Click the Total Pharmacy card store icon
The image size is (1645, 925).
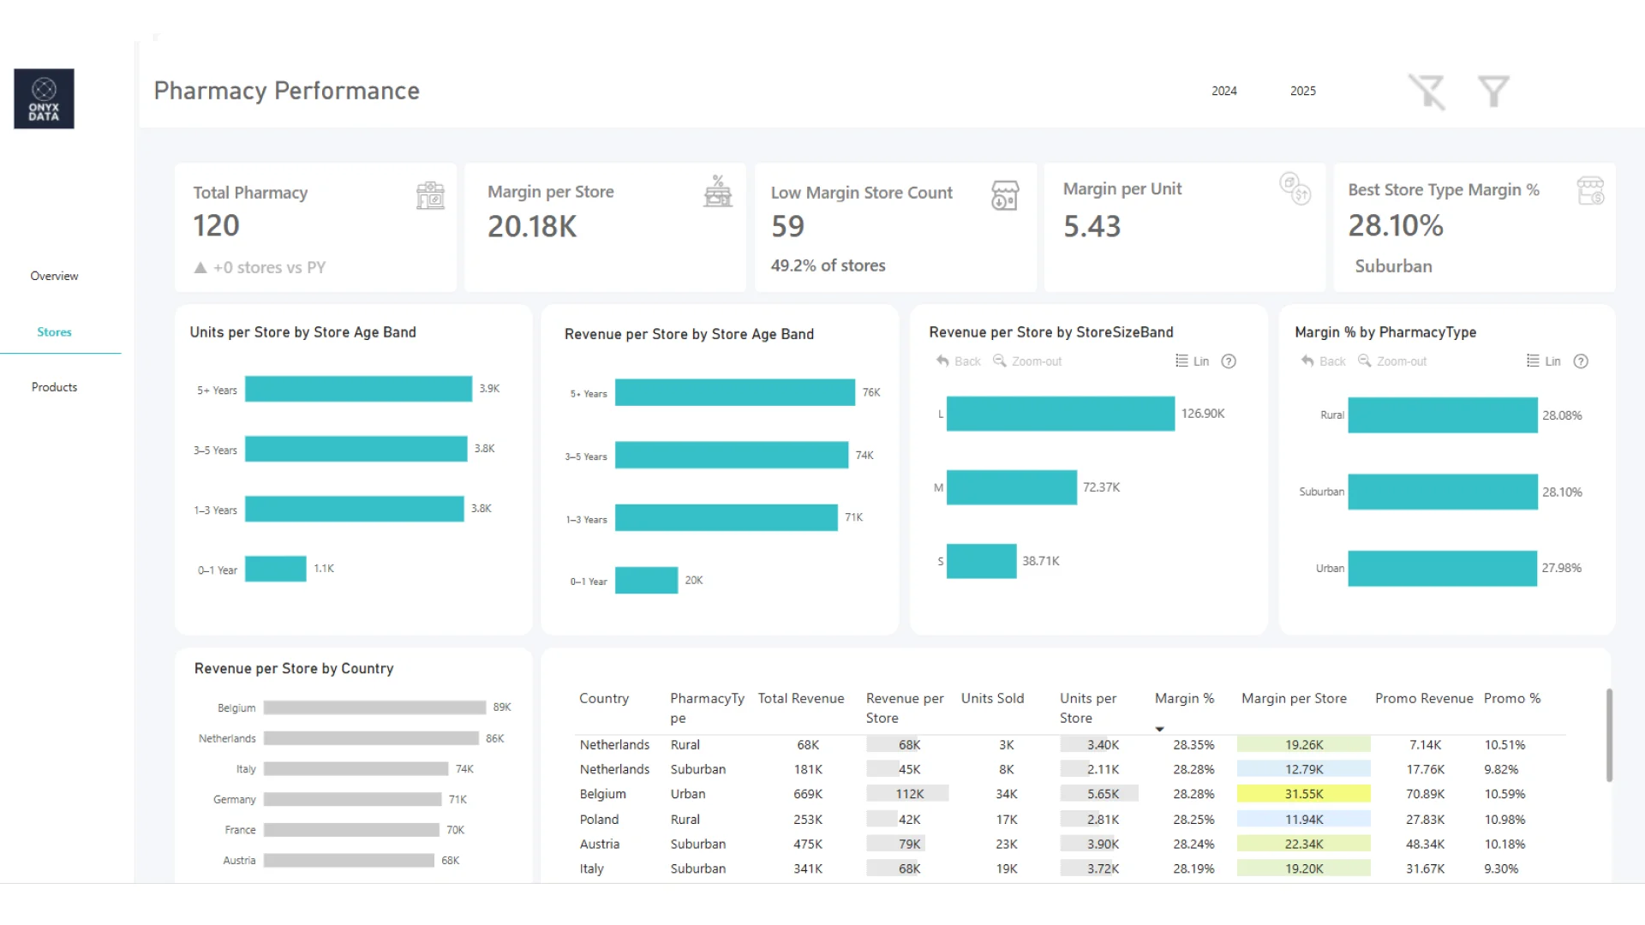(x=430, y=195)
